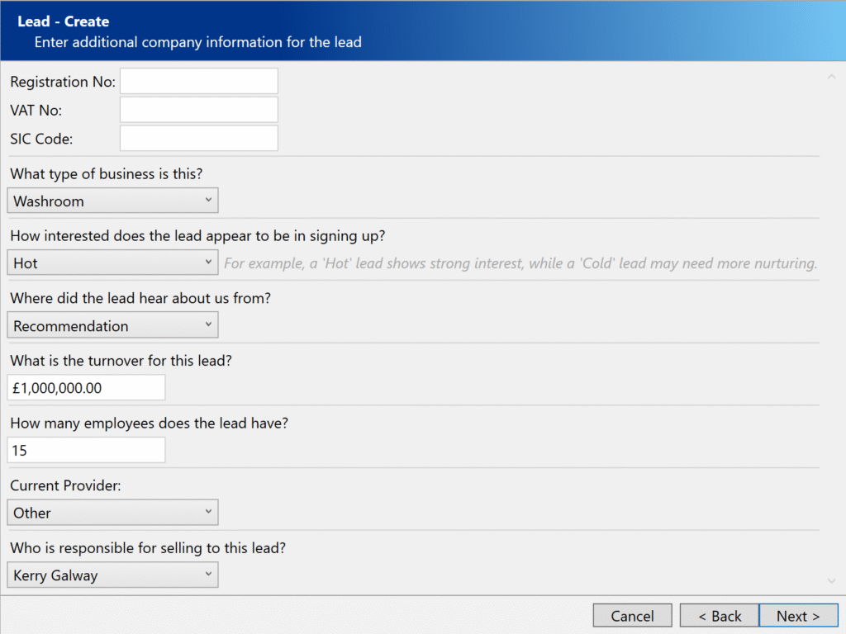Click the 'Registration No:' label
Image resolution: width=846 pixels, height=634 pixels.
pos(63,82)
